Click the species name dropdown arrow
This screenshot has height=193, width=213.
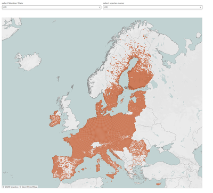[x=201, y=7]
